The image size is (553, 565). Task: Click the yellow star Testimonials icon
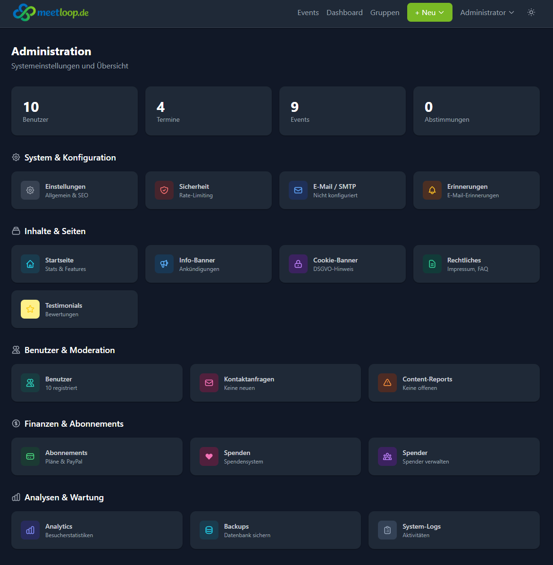point(30,309)
